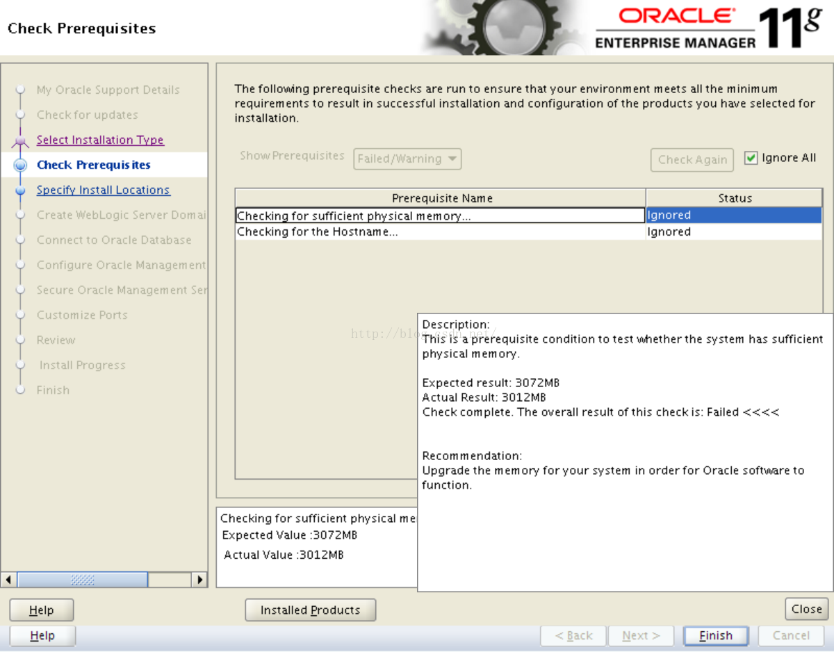The image size is (834, 652).
Task: Click the step bullet beside Review
Action: 21,340
